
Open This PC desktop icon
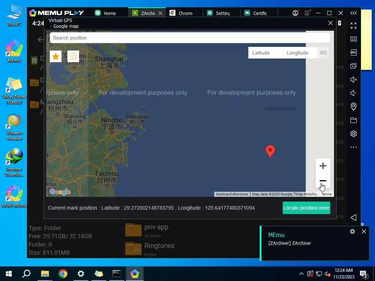point(14,15)
